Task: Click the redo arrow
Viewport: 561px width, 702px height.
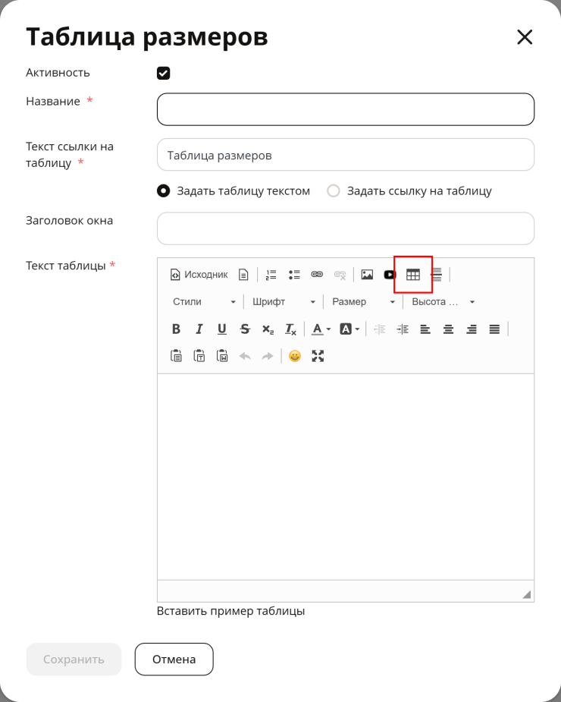Action: click(268, 356)
